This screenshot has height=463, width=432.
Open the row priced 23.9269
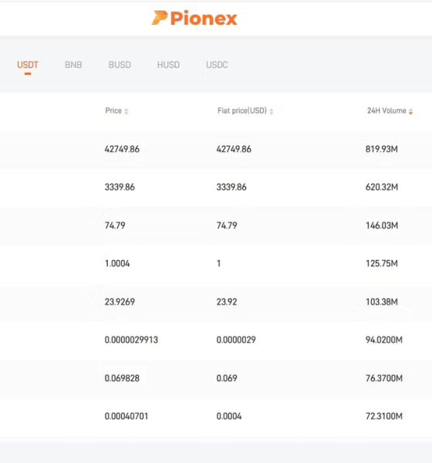click(216, 302)
